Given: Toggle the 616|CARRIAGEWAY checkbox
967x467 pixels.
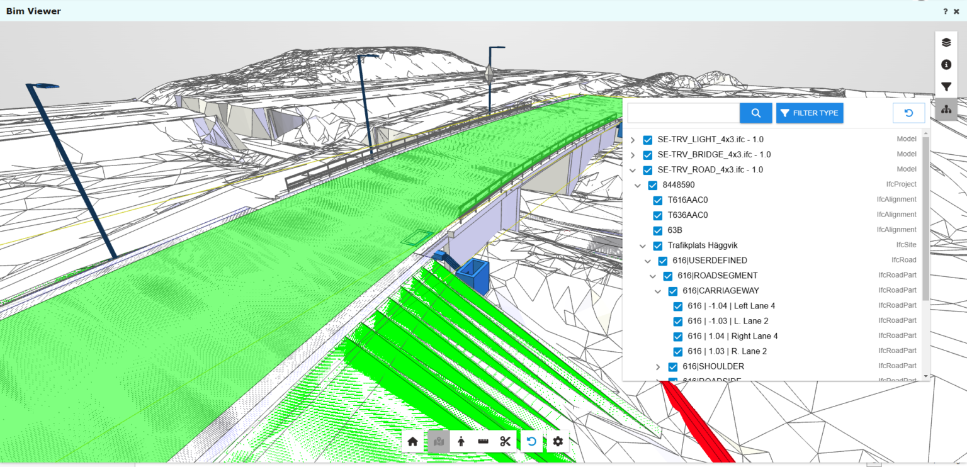Looking at the screenshot, I should pos(672,291).
